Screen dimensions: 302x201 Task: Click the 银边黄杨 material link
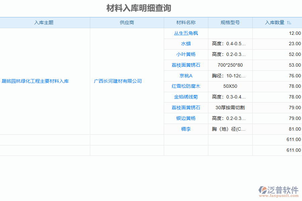tap(186, 118)
